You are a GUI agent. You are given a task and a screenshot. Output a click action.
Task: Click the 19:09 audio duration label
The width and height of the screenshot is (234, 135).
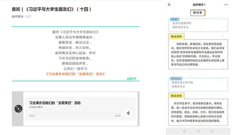click(x=117, y=116)
